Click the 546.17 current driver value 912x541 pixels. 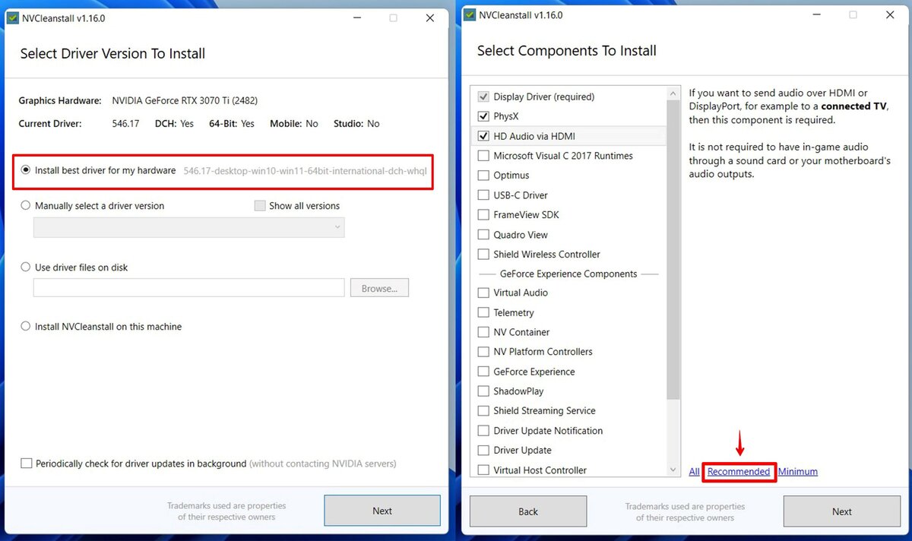[x=125, y=123]
